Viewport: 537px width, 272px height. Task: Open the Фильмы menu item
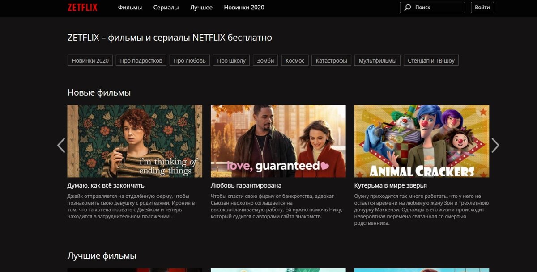pos(130,8)
